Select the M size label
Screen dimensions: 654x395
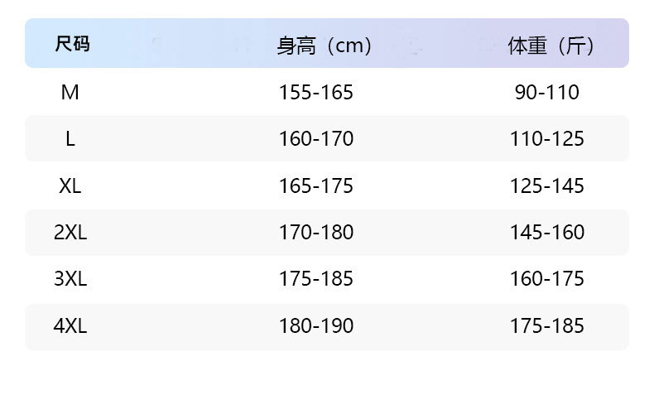[70, 92]
